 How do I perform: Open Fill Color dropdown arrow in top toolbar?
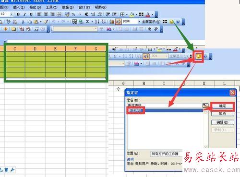point(136,14)
